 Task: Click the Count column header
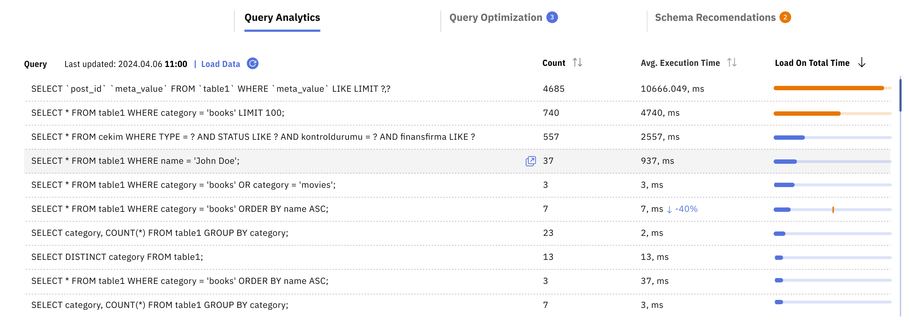coord(553,63)
